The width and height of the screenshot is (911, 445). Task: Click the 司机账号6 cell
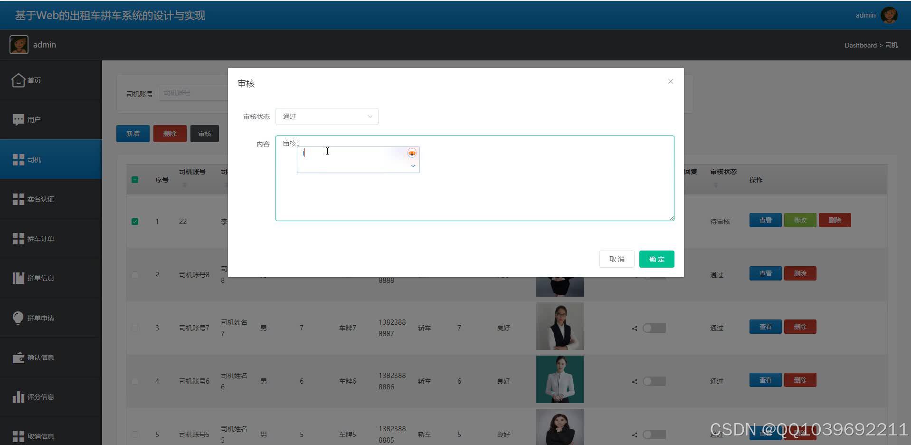tap(194, 381)
